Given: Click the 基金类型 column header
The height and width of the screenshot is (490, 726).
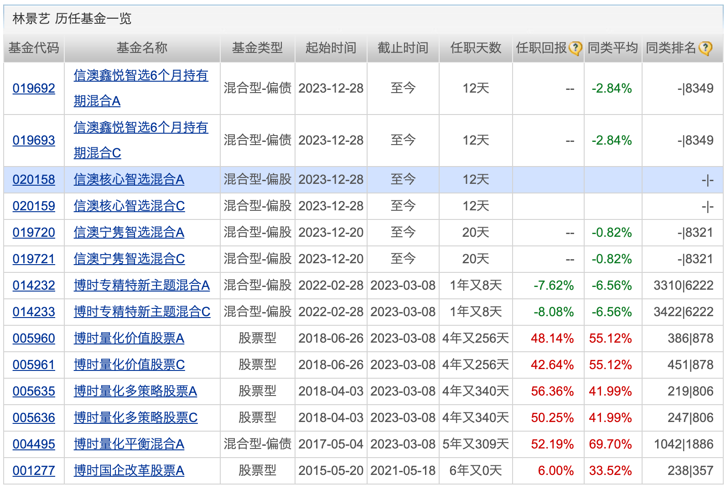Looking at the screenshot, I should [x=257, y=48].
